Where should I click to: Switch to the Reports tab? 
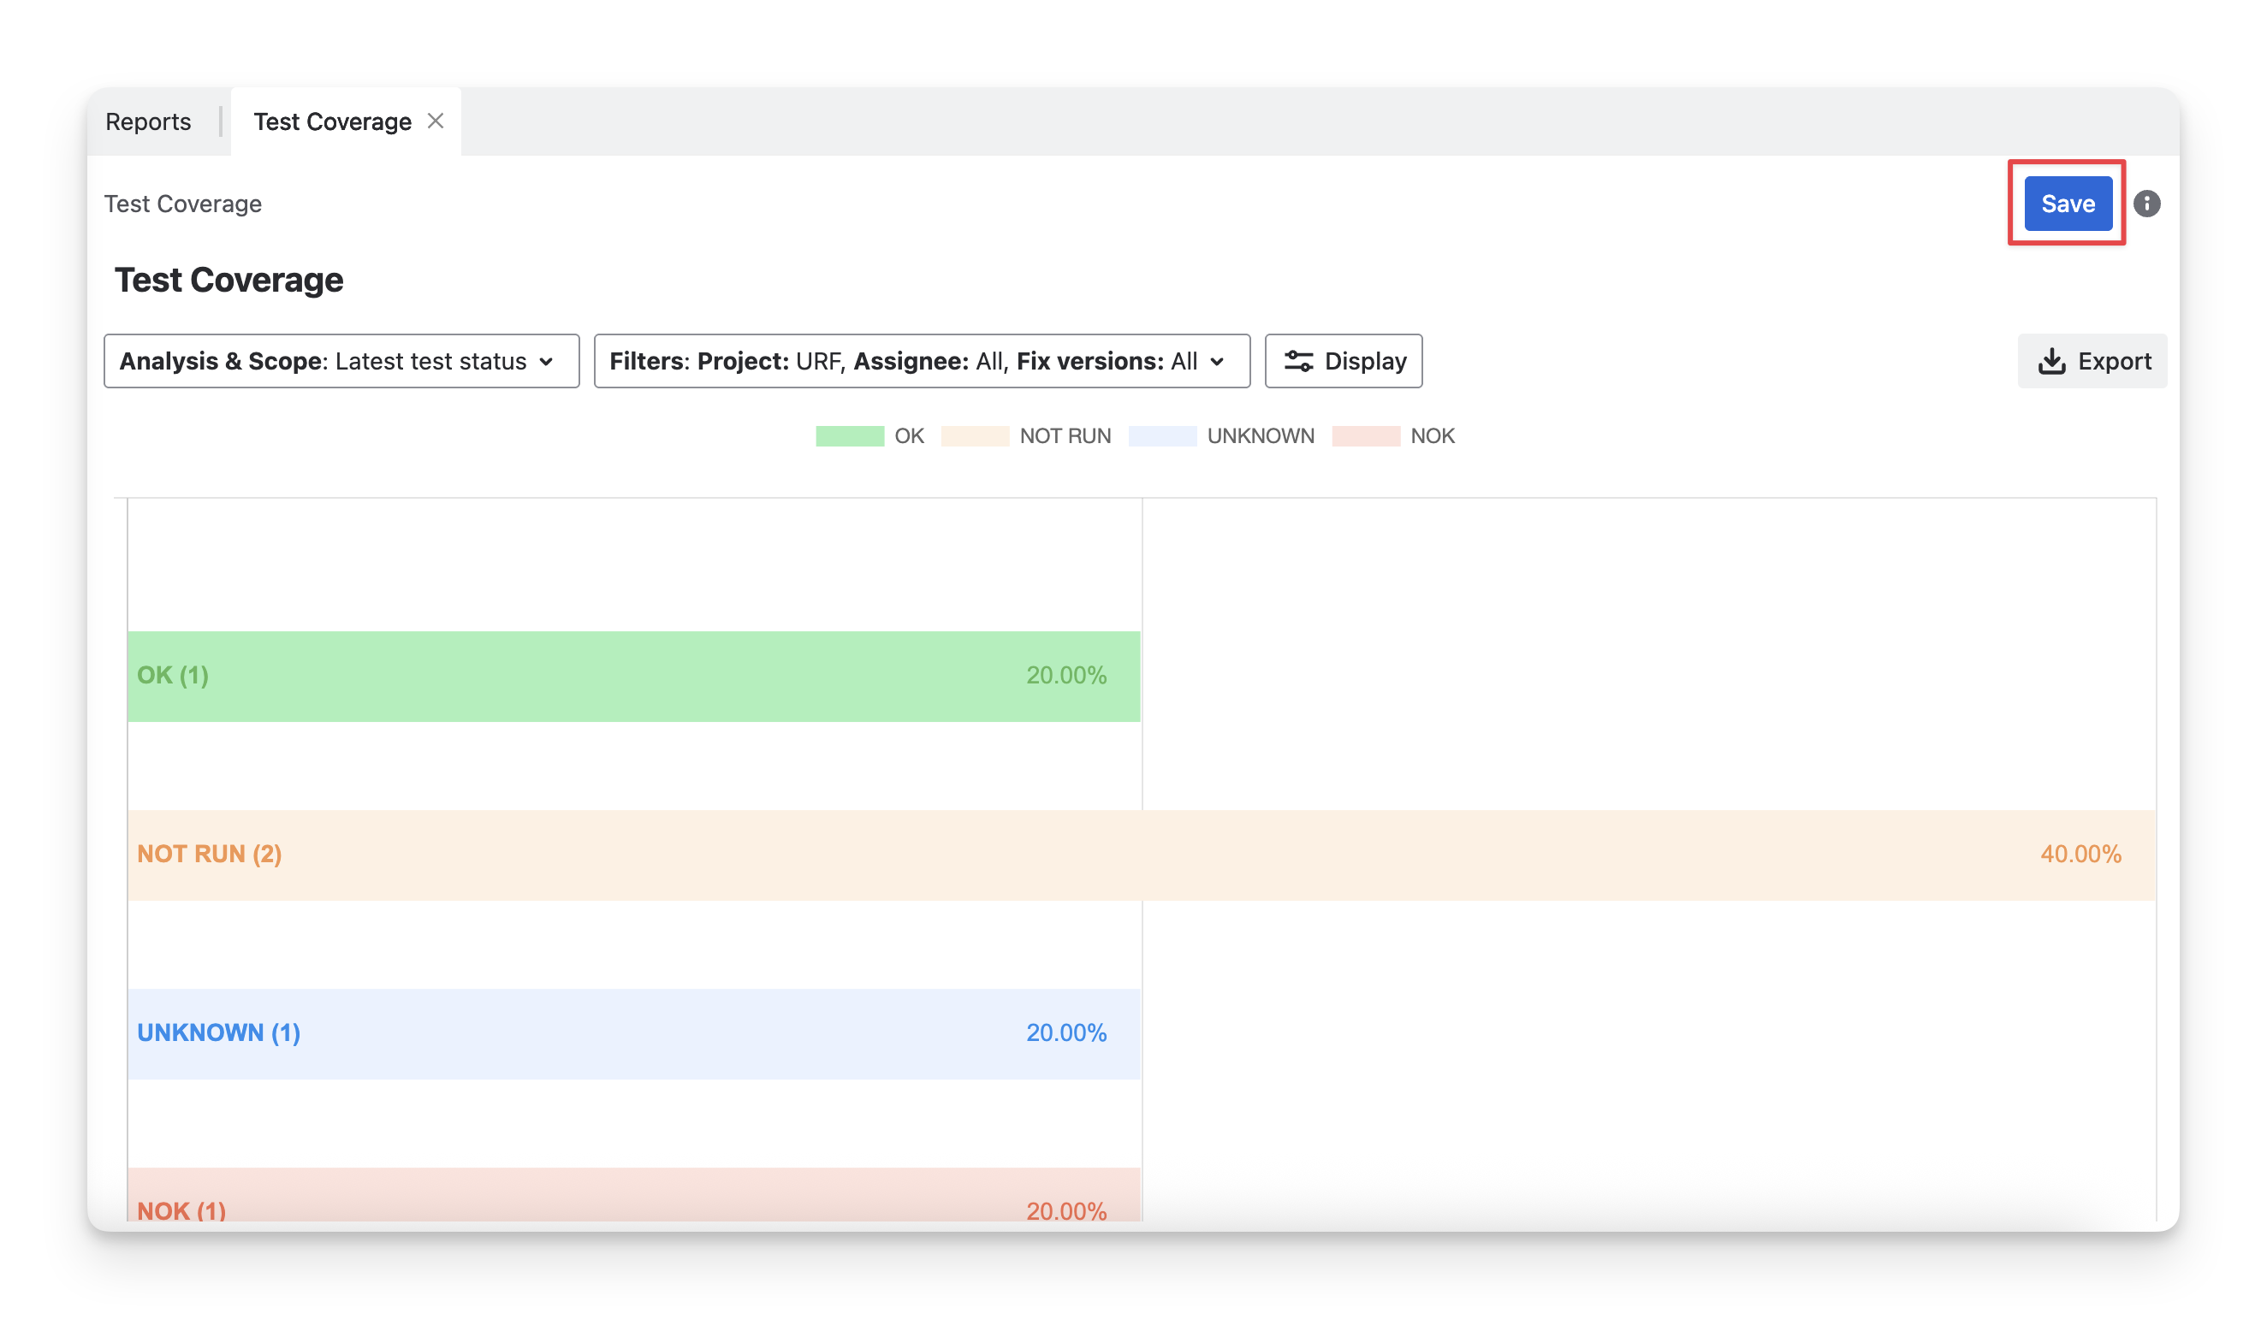pyautogui.click(x=148, y=121)
